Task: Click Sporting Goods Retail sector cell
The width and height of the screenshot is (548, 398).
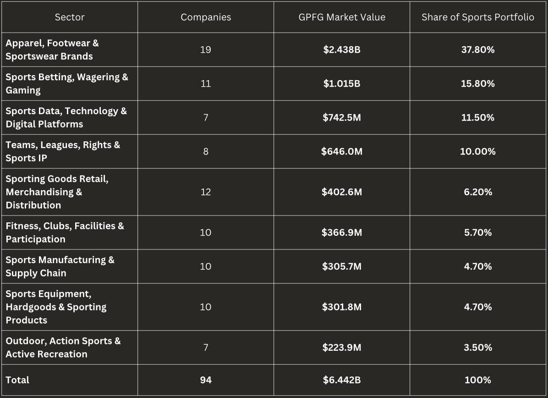Action: 70,192
